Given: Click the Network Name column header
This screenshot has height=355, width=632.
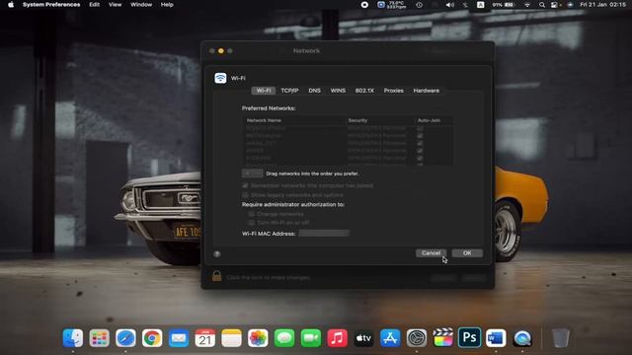Looking at the screenshot, I should coord(294,120).
